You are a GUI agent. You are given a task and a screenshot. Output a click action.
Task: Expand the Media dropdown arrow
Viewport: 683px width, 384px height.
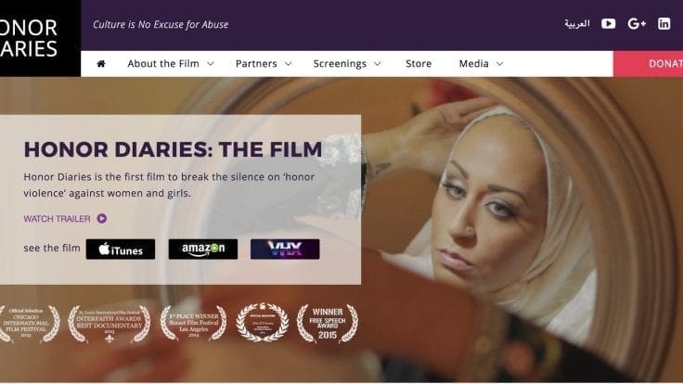coord(499,64)
